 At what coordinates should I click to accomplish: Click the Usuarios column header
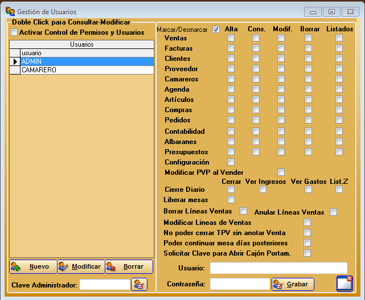point(81,44)
